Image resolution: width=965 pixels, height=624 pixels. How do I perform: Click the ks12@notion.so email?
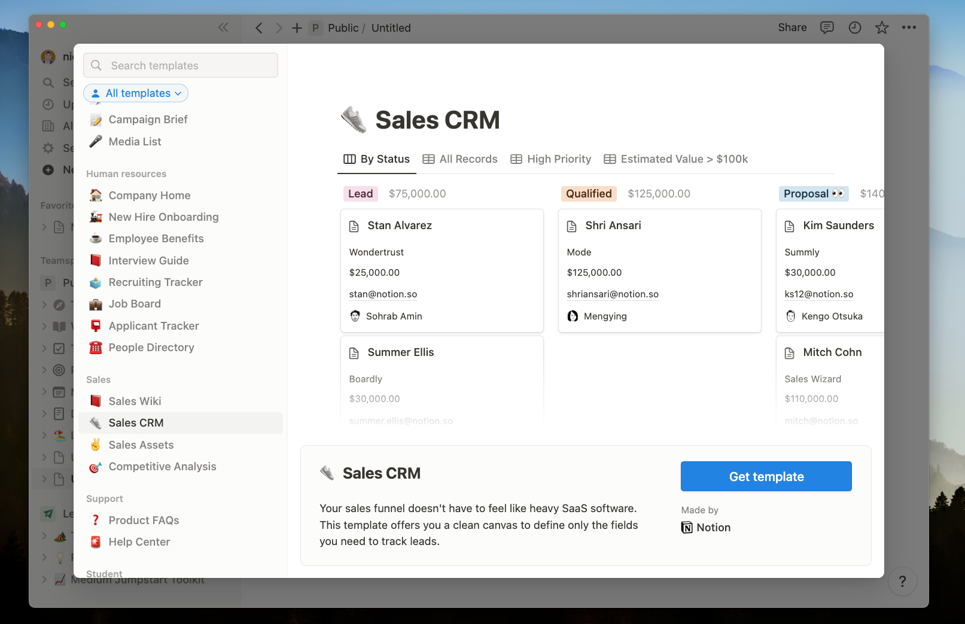[819, 294]
